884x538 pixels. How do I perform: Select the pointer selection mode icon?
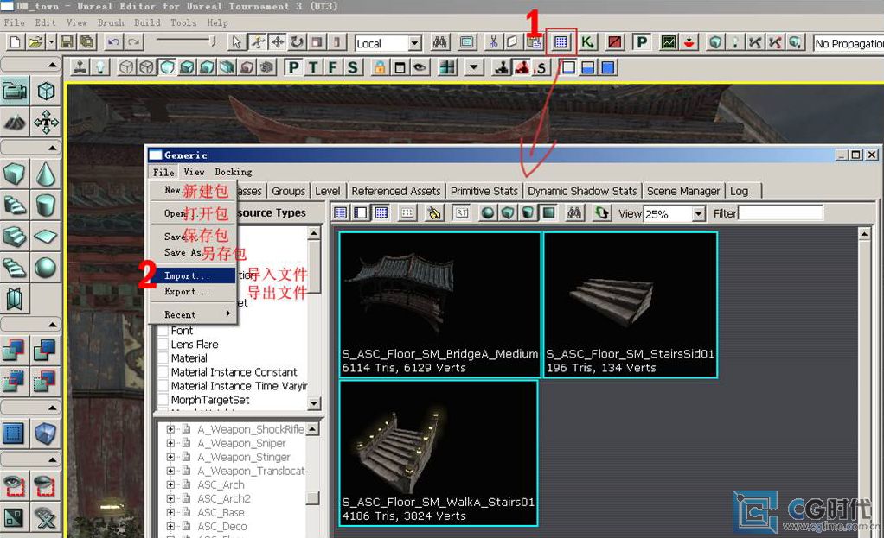237,42
